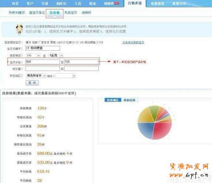Switch chart to 卖家信用 tab
This screenshot has height=183, width=212.
tap(129, 100)
